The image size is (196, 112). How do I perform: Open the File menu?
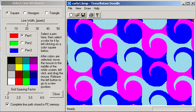click(70, 8)
